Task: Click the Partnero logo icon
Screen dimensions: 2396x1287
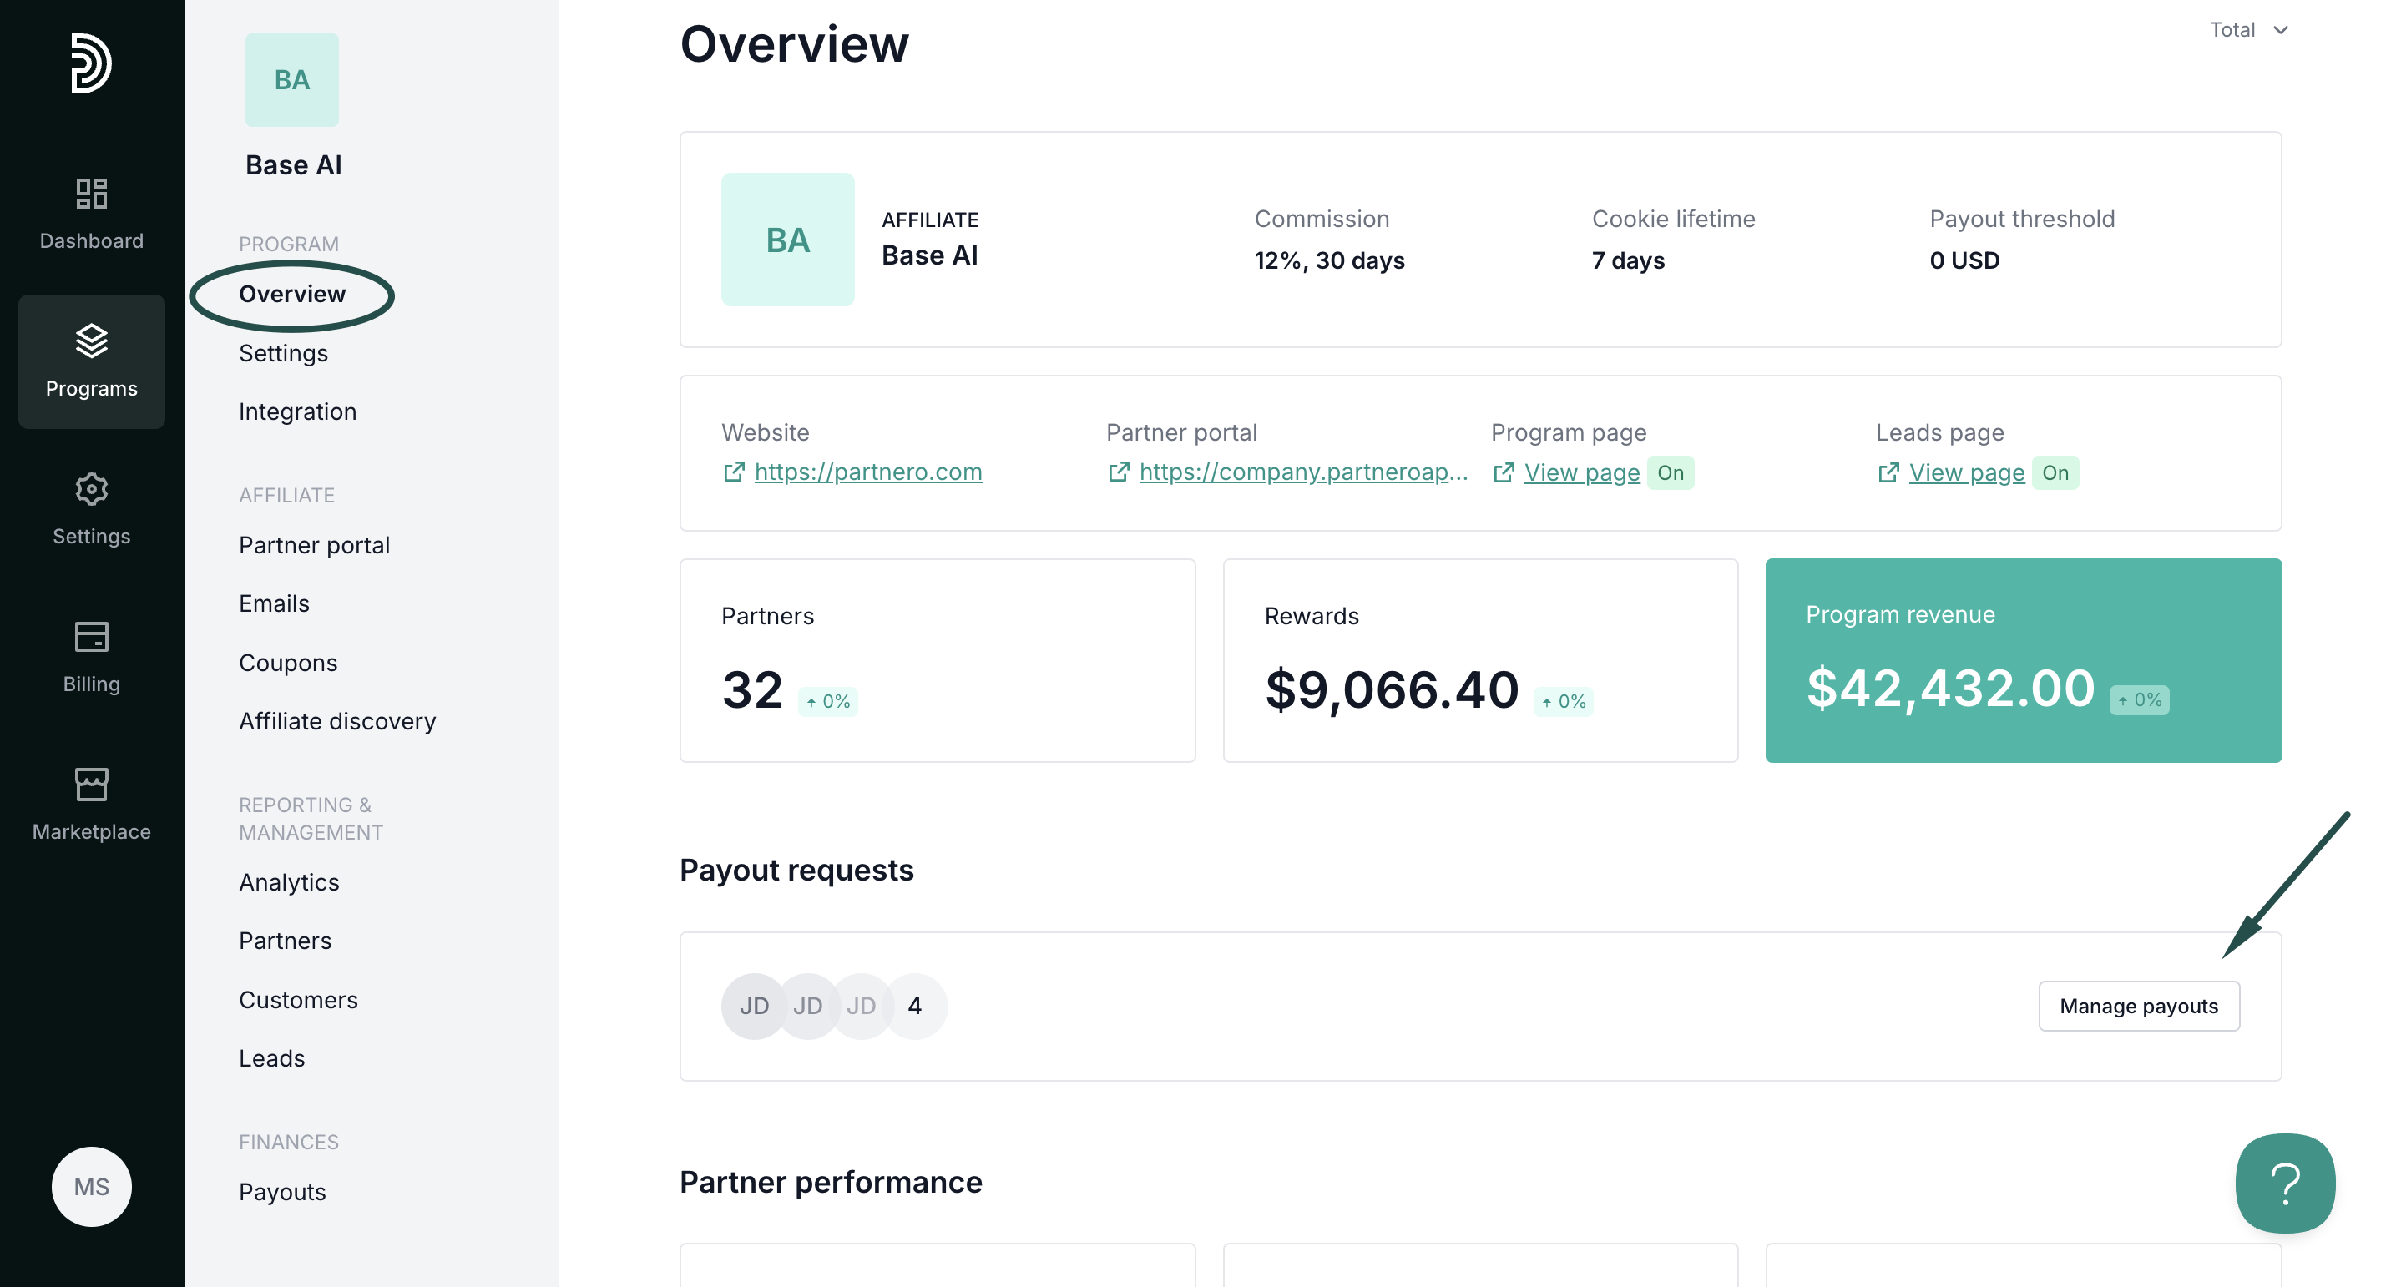Action: pyautogui.click(x=91, y=63)
